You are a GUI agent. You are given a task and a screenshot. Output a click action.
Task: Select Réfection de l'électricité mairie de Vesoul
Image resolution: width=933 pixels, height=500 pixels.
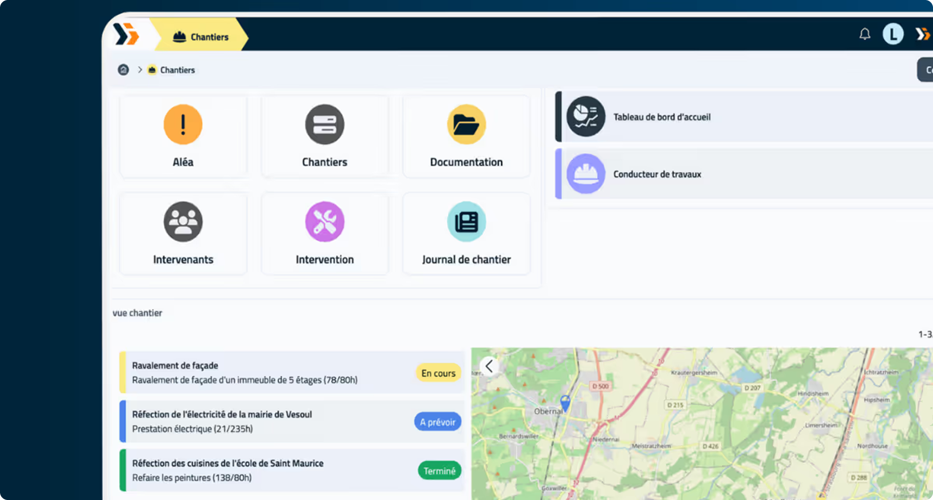[292, 421]
